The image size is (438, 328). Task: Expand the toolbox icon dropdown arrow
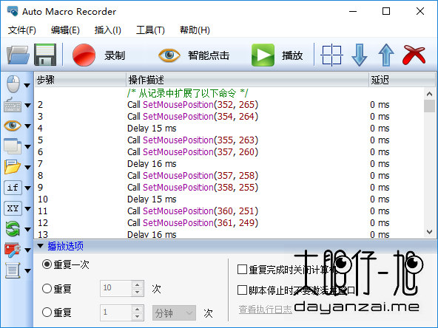27,250
